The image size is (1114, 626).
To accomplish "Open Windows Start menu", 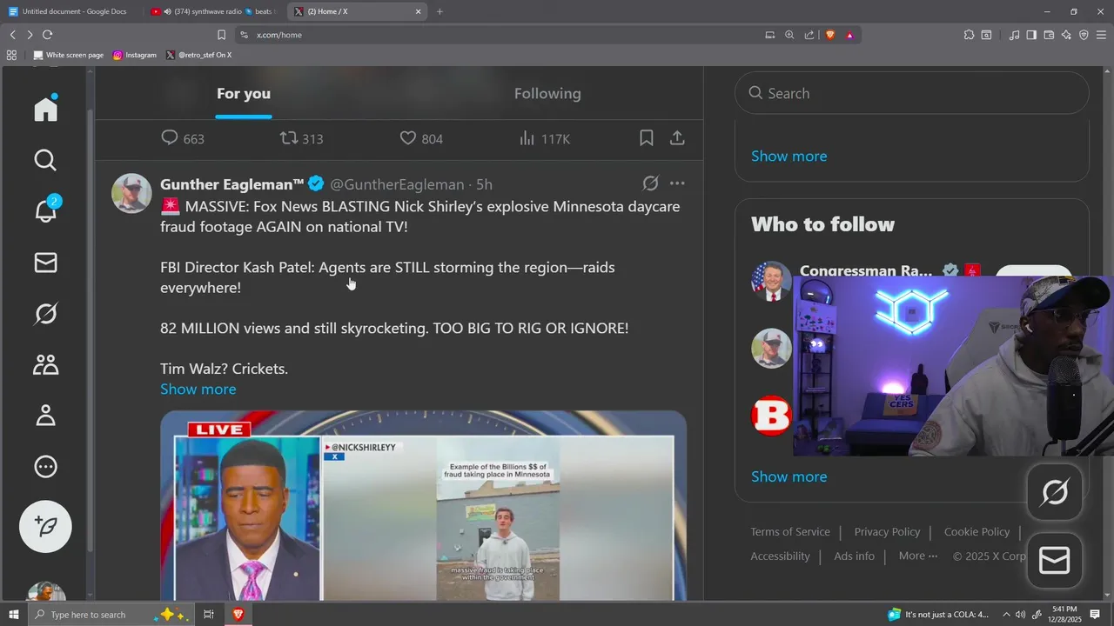I will coord(13,614).
